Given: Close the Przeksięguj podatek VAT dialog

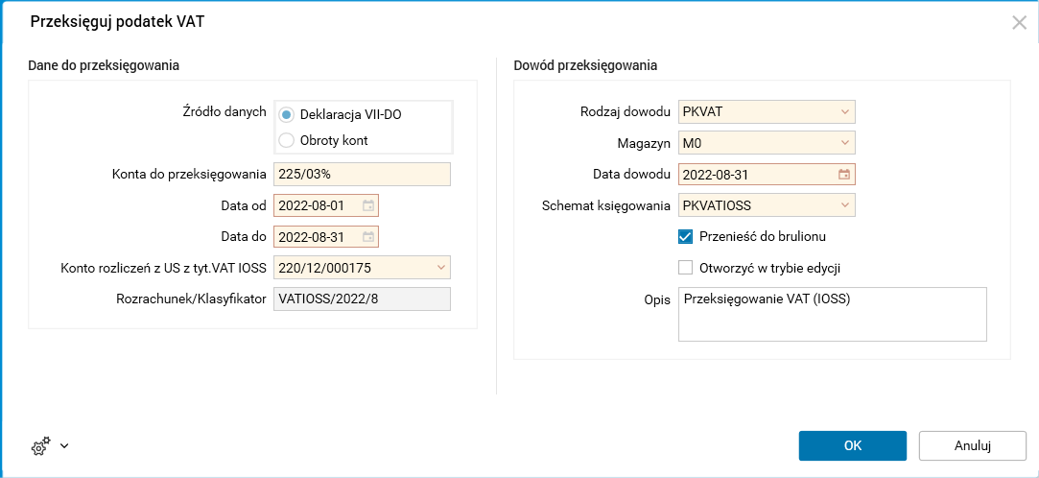Looking at the screenshot, I should pos(1019,22).
